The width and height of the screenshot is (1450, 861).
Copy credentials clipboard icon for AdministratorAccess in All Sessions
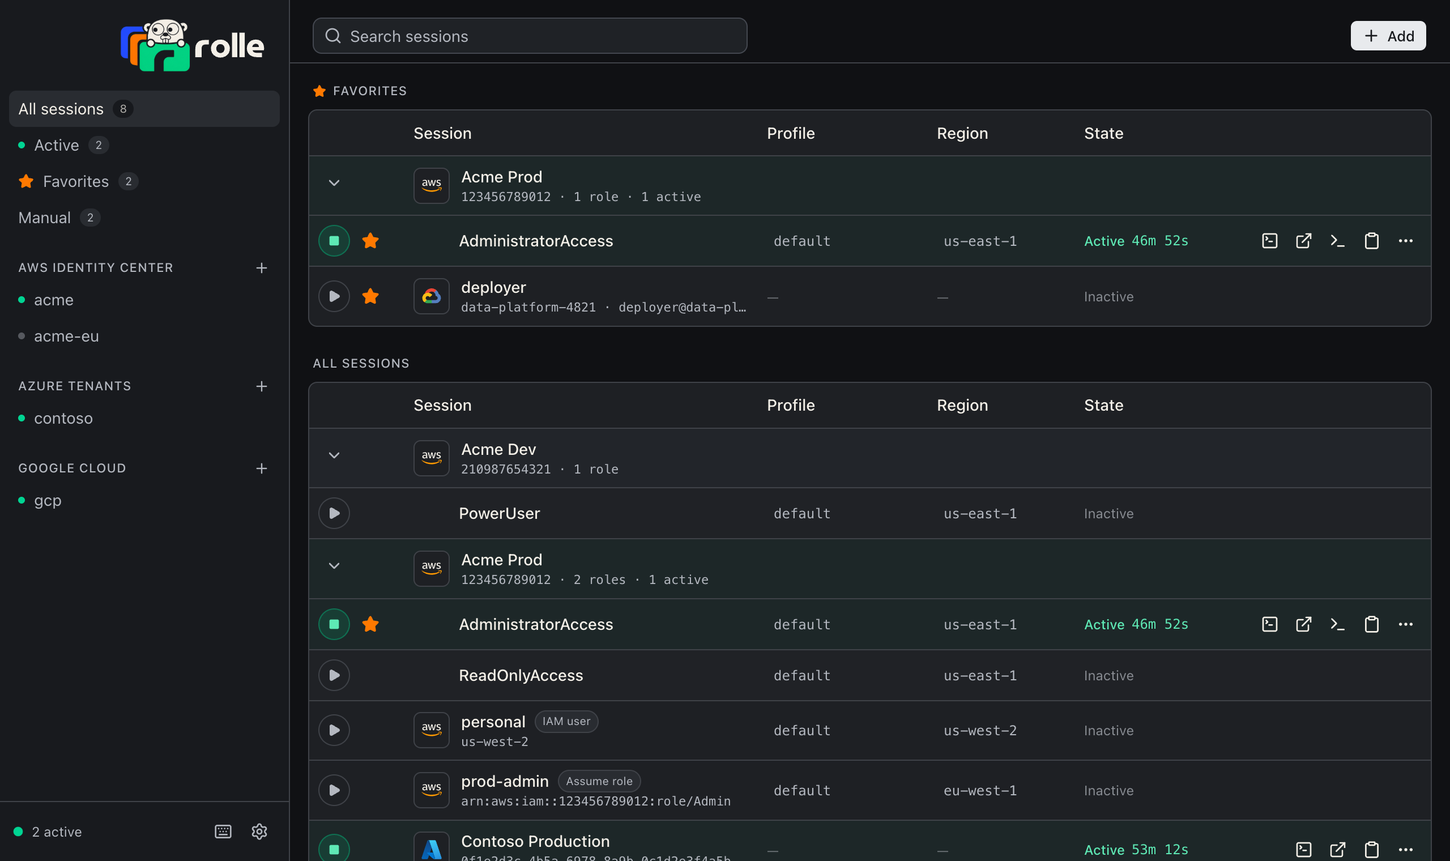[x=1372, y=624]
